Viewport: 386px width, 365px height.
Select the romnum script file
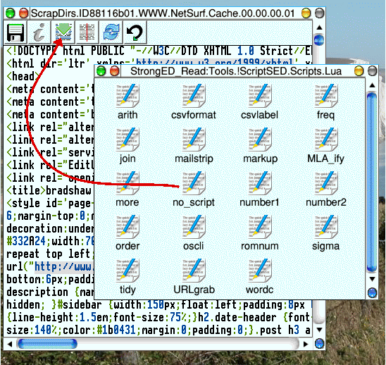(x=260, y=233)
